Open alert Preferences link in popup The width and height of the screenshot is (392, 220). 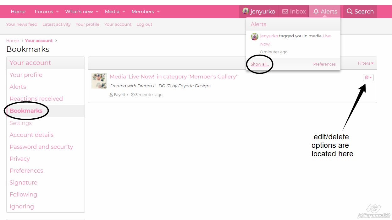tap(324, 64)
